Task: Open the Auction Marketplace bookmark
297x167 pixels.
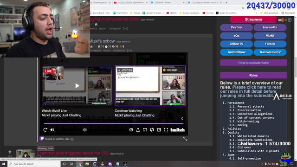Action: point(190,13)
